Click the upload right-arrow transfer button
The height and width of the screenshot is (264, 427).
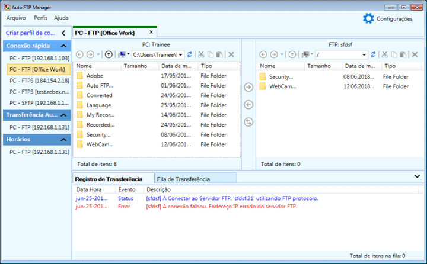tap(248, 88)
